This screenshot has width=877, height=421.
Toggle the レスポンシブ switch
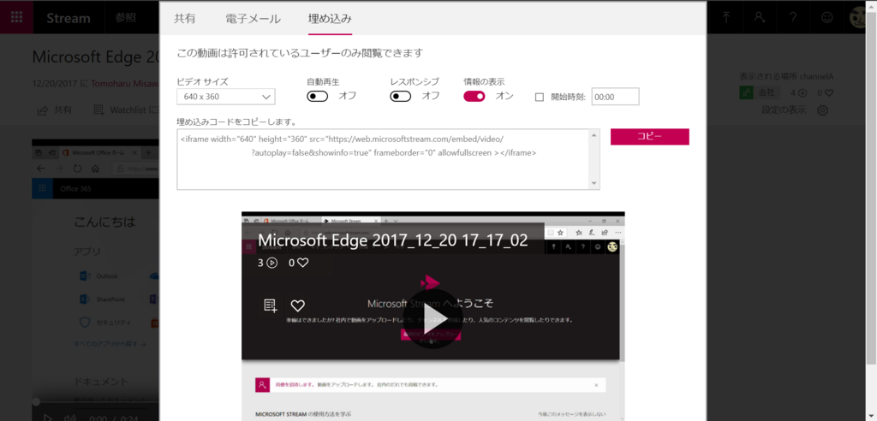coord(401,96)
